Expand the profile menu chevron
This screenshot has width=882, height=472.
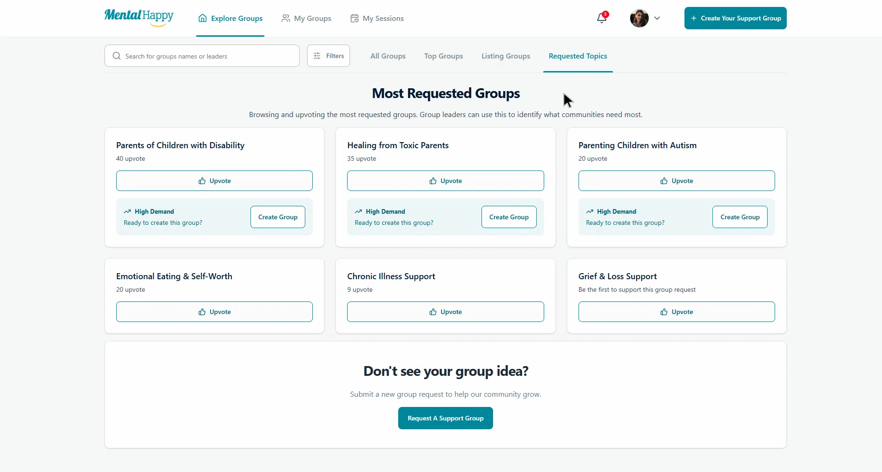(657, 18)
